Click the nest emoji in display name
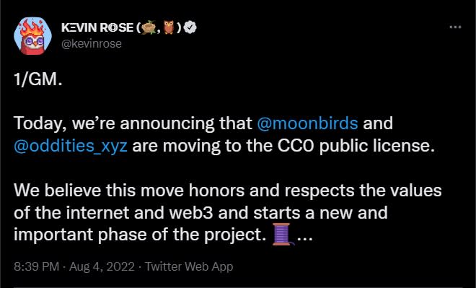 149,28
